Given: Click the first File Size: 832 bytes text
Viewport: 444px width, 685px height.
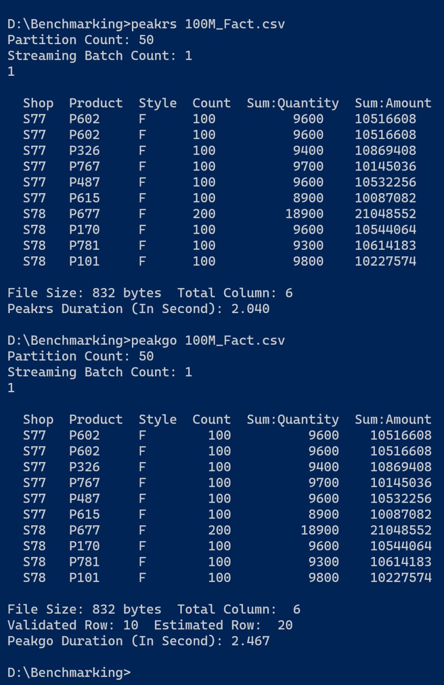Looking at the screenshot, I should point(84,293).
